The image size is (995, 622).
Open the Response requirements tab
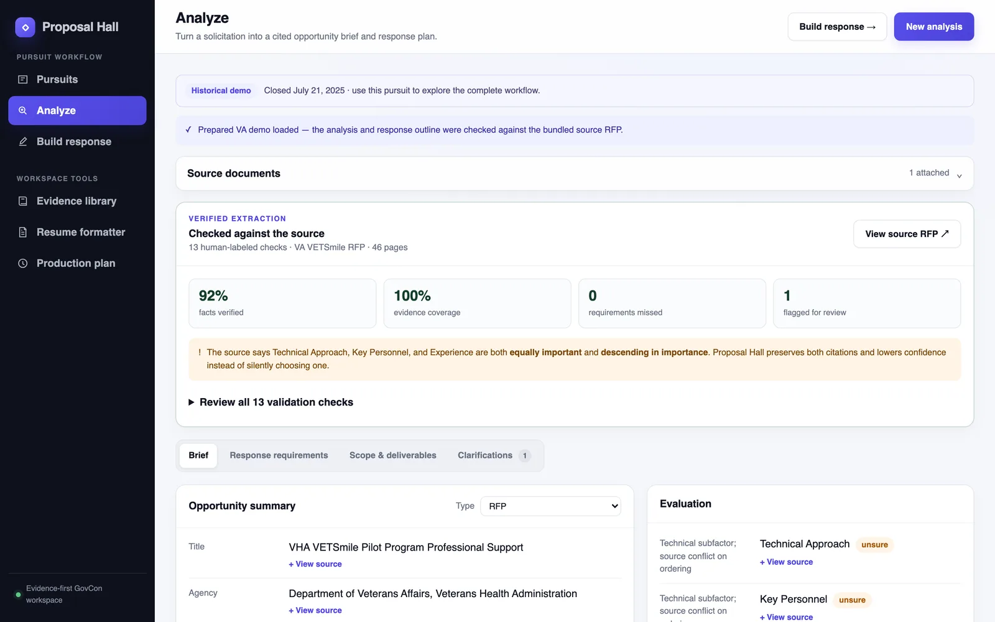click(279, 455)
